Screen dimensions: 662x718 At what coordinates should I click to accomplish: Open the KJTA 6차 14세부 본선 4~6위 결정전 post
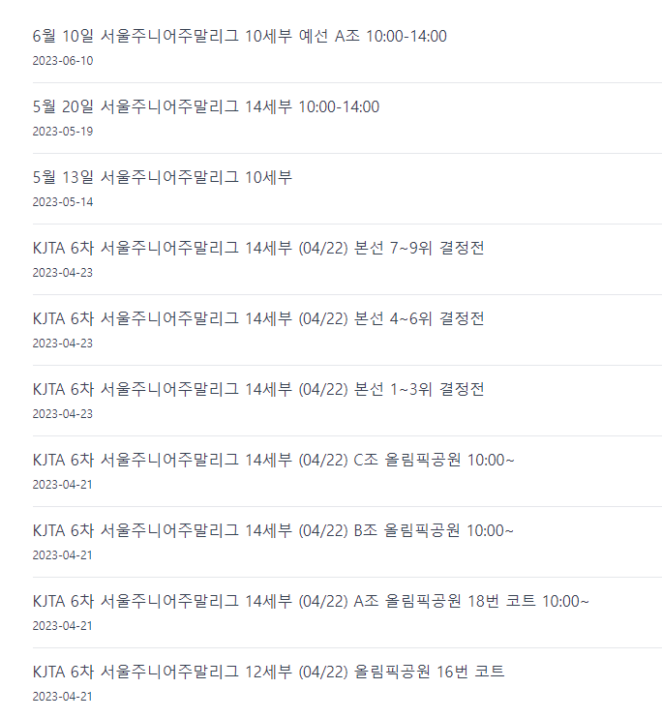[258, 318]
